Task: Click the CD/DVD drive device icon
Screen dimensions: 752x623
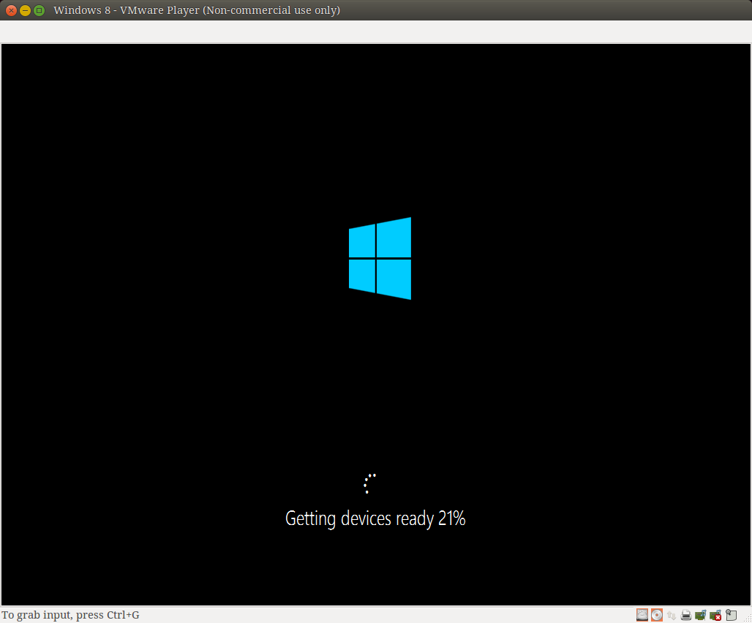Action: [657, 615]
